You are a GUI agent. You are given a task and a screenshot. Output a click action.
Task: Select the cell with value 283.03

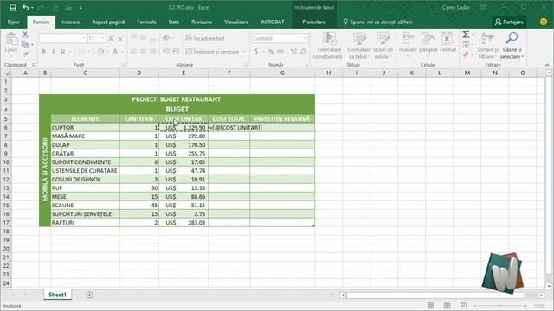coord(184,223)
